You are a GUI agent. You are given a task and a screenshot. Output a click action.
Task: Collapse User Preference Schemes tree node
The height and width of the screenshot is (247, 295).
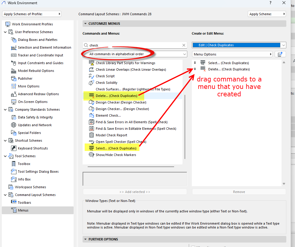pos(5,32)
